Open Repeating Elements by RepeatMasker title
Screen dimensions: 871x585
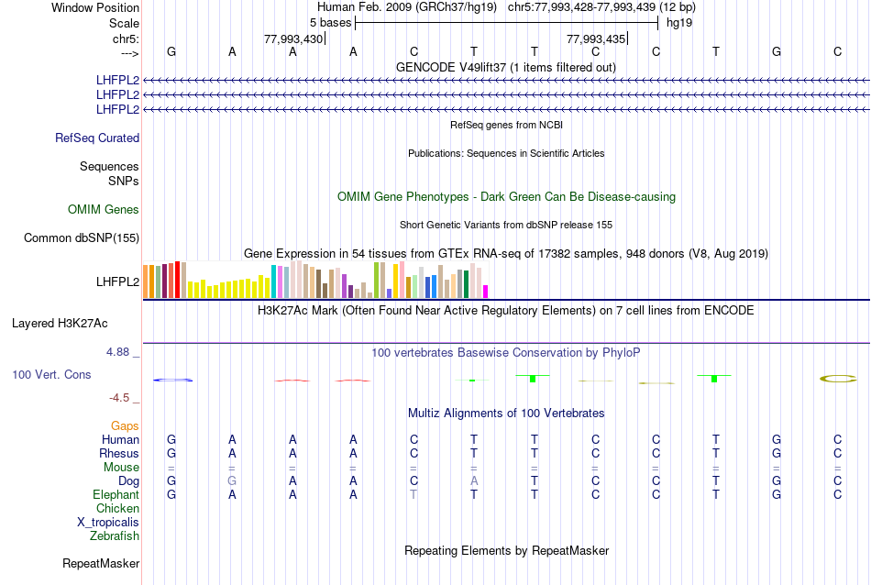pyautogui.click(x=506, y=550)
